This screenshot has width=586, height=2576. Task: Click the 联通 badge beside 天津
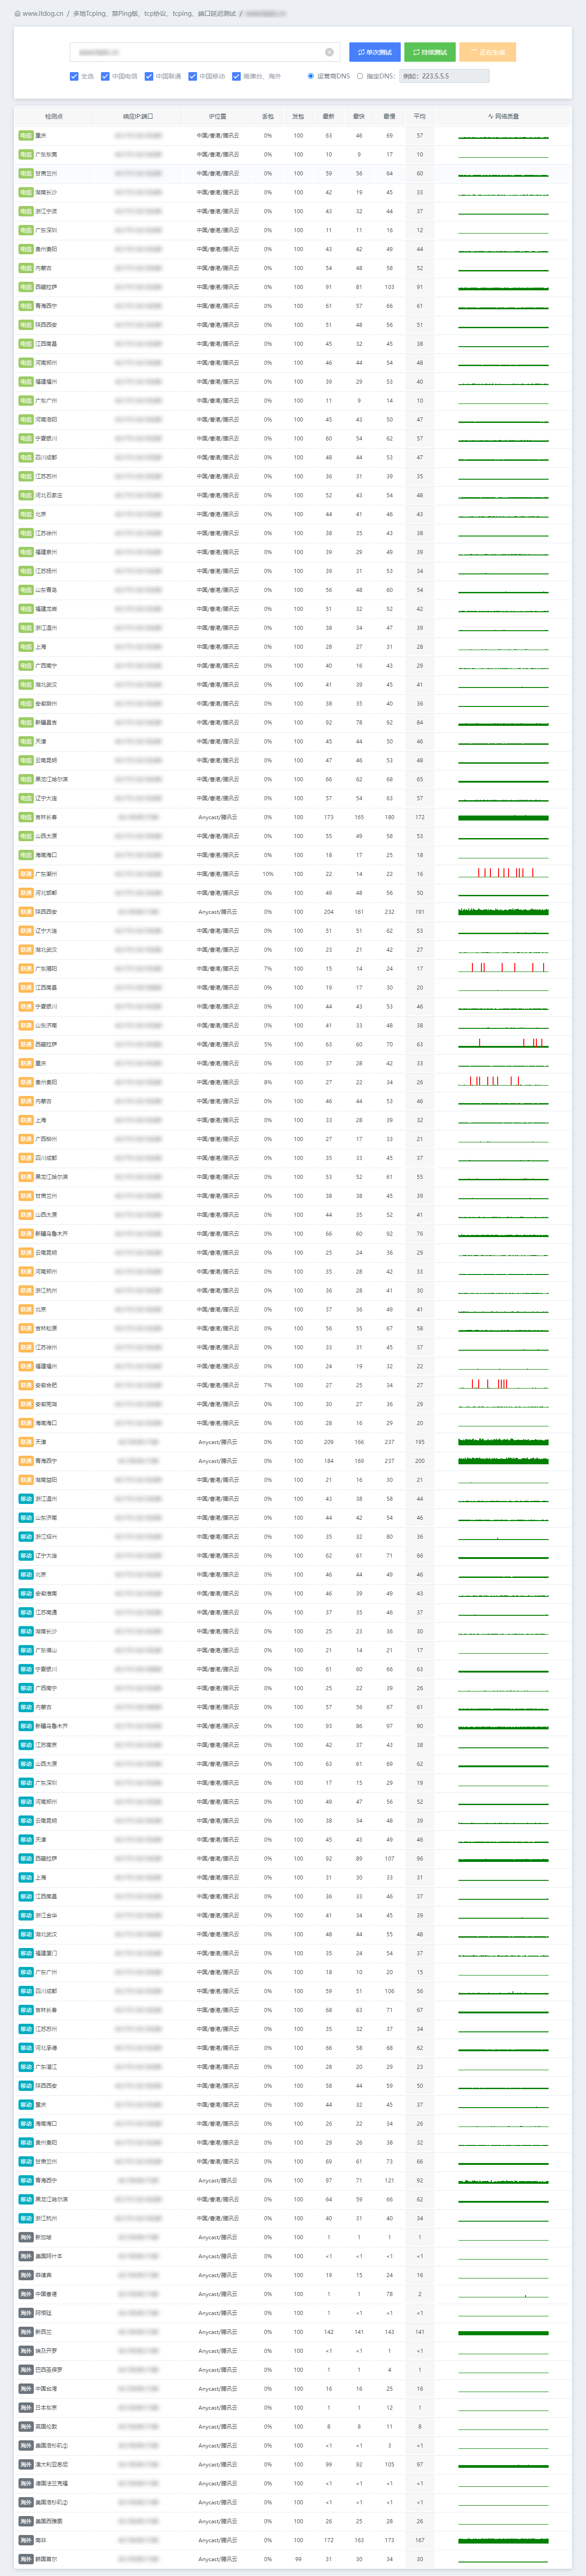(26, 1442)
